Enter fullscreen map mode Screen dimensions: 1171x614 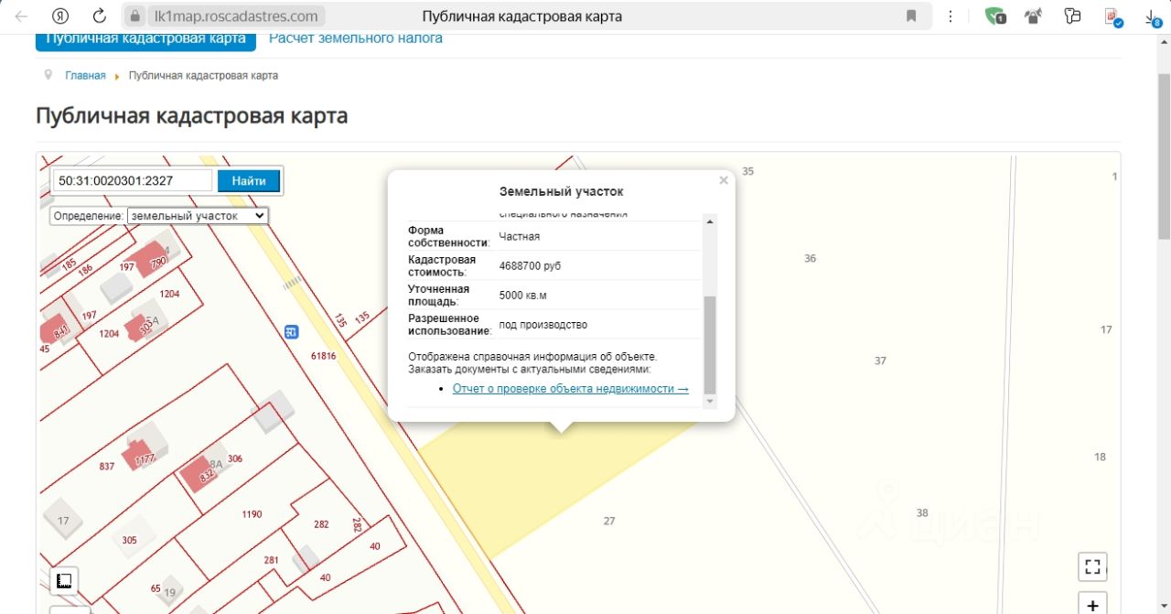[x=1092, y=566]
